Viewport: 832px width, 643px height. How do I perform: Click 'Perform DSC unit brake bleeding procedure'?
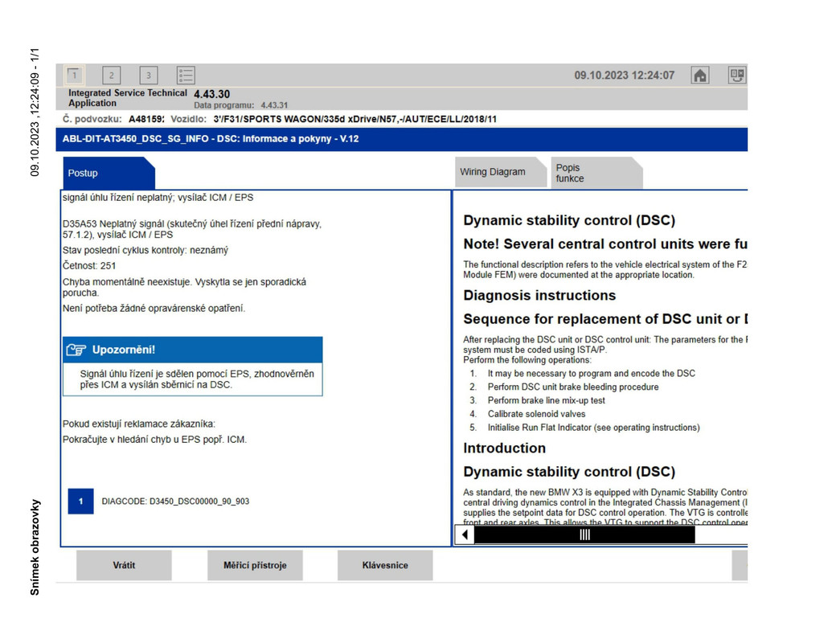click(x=573, y=387)
